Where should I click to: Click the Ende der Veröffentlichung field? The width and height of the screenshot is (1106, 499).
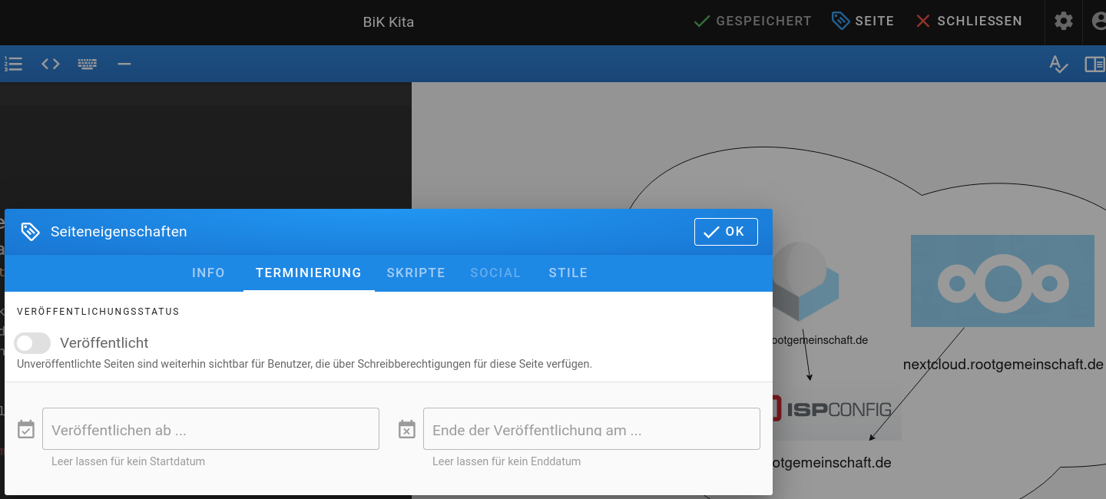point(591,428)
